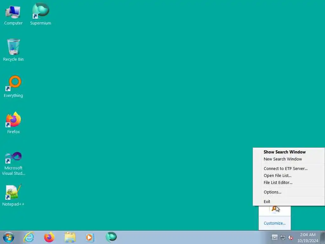Click the muted volume tray icon
The width and height of the screenshot is (325, 244).
coord(291,237)
